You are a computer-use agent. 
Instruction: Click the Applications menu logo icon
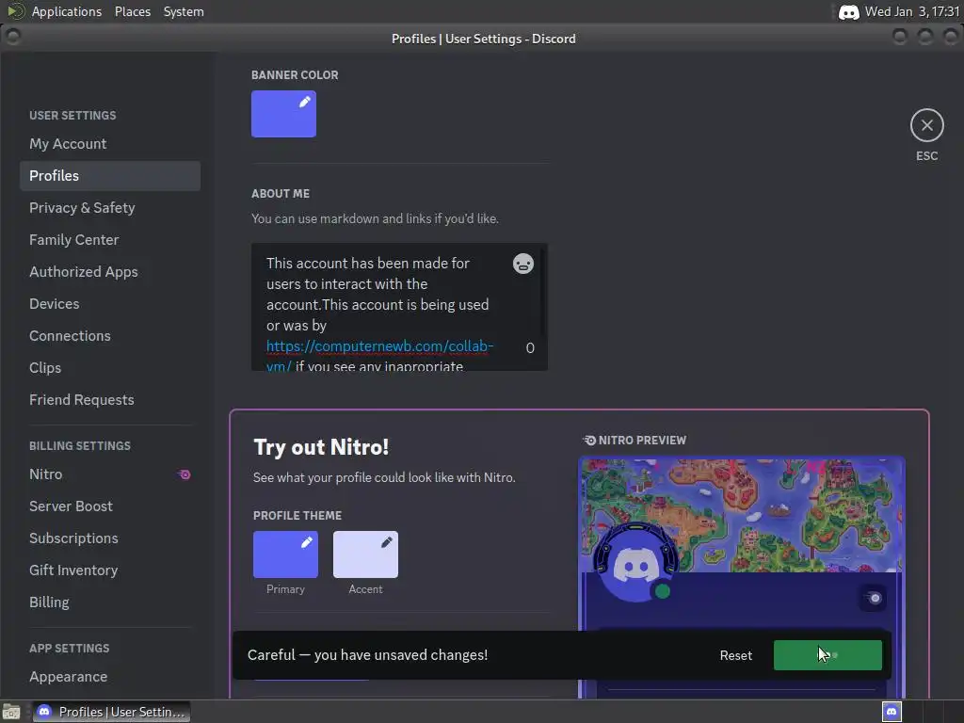[15, 11]
